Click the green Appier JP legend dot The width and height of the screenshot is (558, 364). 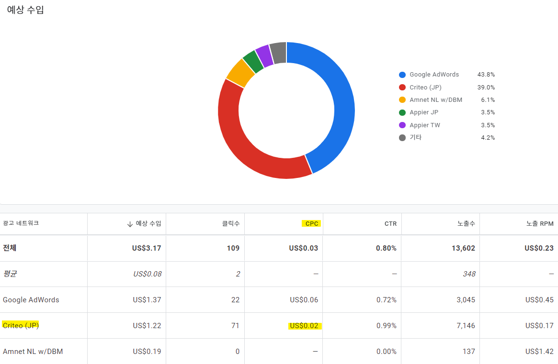402,112
